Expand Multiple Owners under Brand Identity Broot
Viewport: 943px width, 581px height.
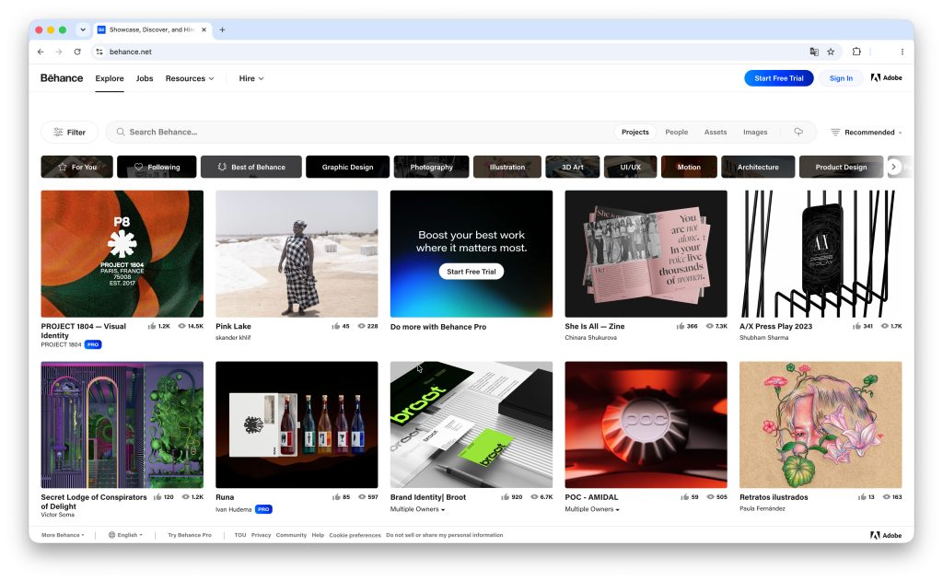pyautogui.click(x=417, y=509)
